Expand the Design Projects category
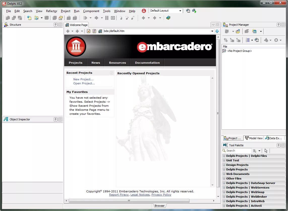 [224, 165]
